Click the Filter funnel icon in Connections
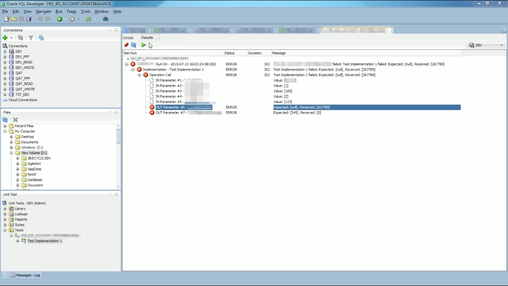 [x=31, y=38]
